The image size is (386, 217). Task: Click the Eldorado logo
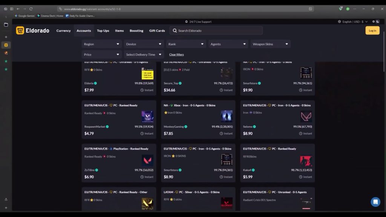(32, 31)
